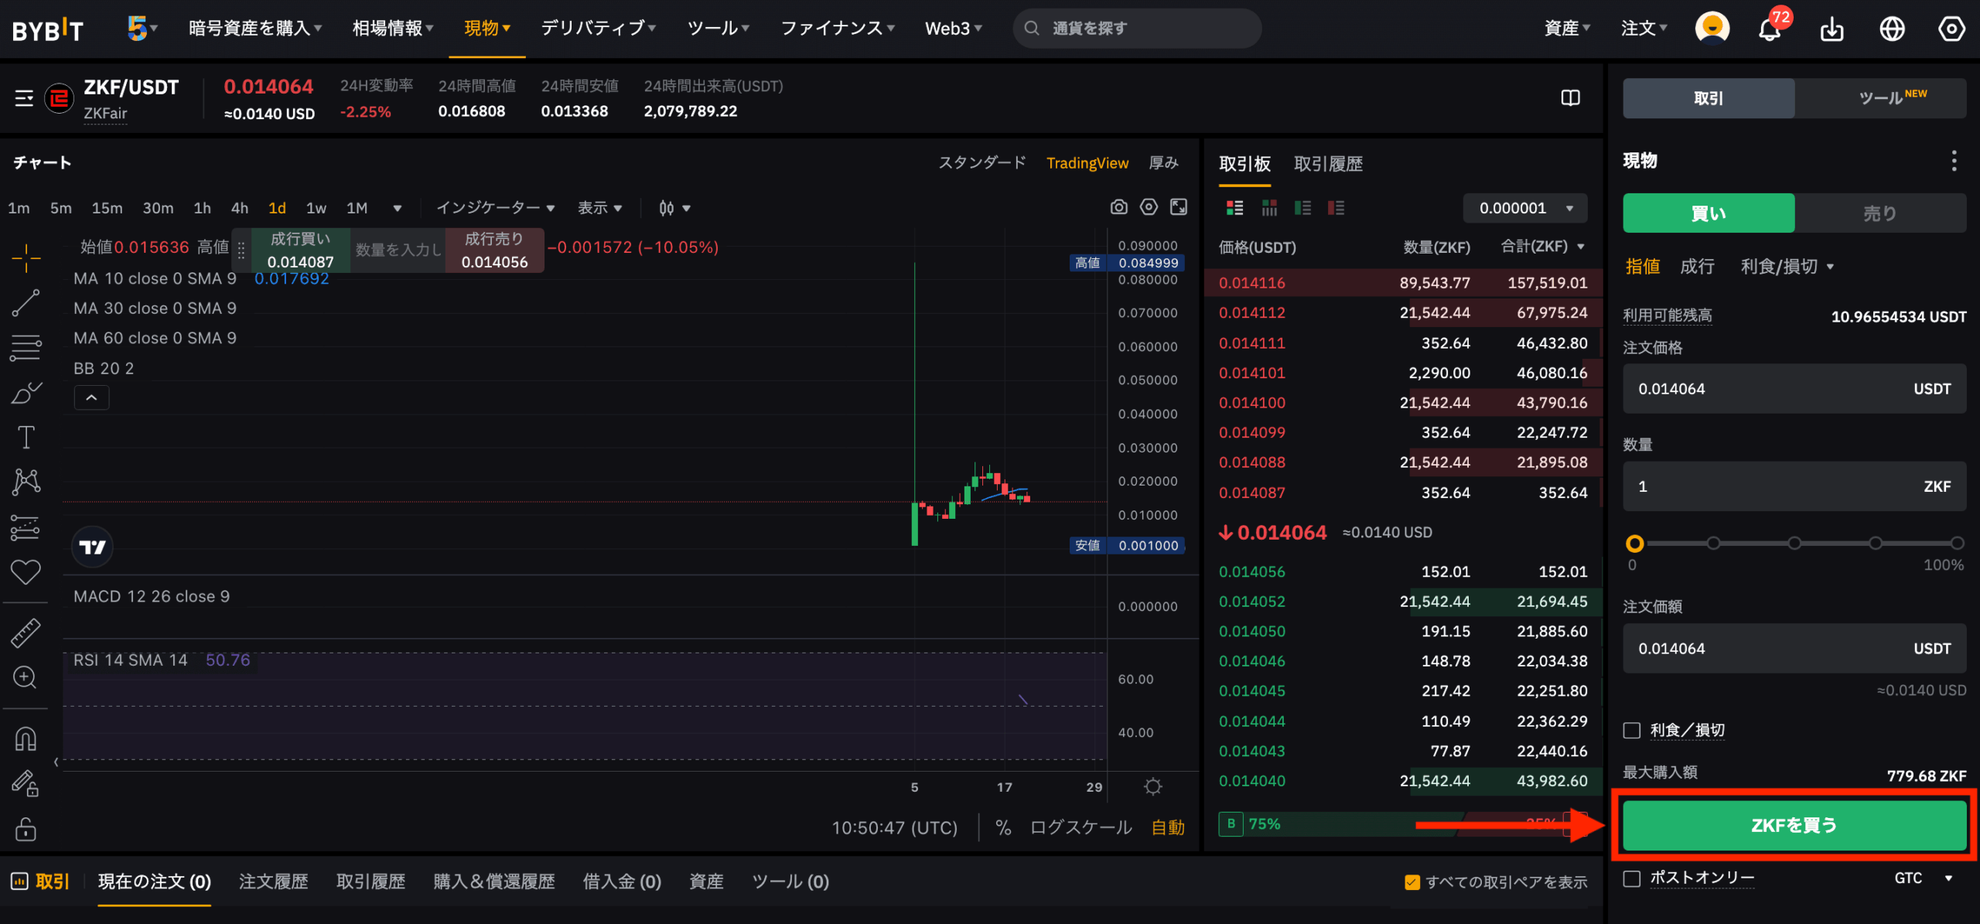Screen dimensions: 1980x924
Task: Collapse the indicator legend chevron
Action: 91,397
